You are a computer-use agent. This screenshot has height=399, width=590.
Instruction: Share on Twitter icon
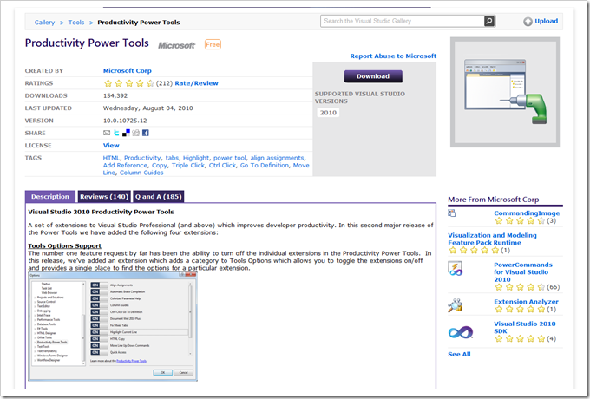tap(116, 133)
